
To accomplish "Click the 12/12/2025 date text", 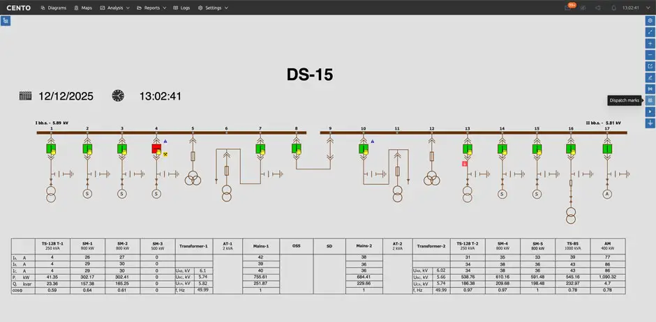I will point(66,96).
